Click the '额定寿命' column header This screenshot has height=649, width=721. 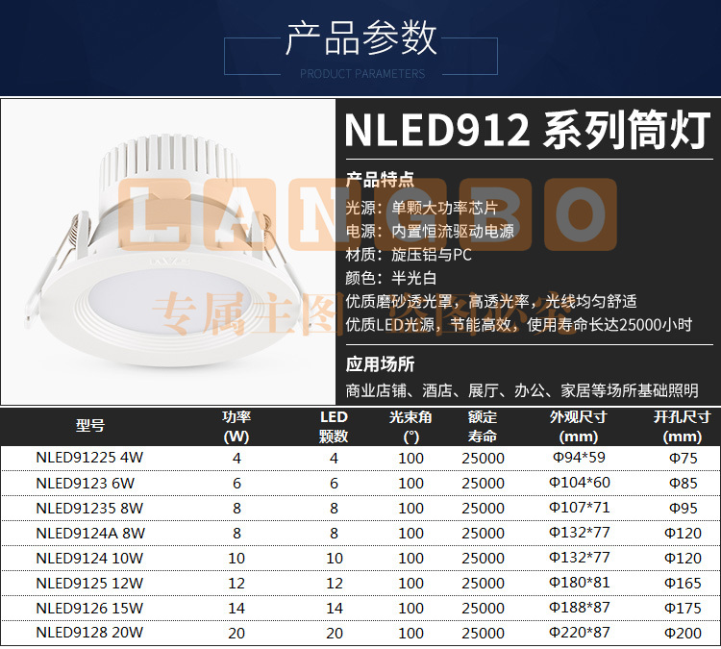[x=483, y=426]
